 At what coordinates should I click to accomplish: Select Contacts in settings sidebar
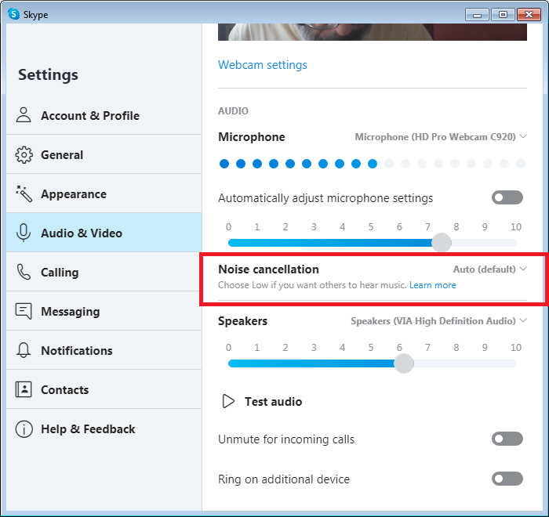(x=104, y=389)
